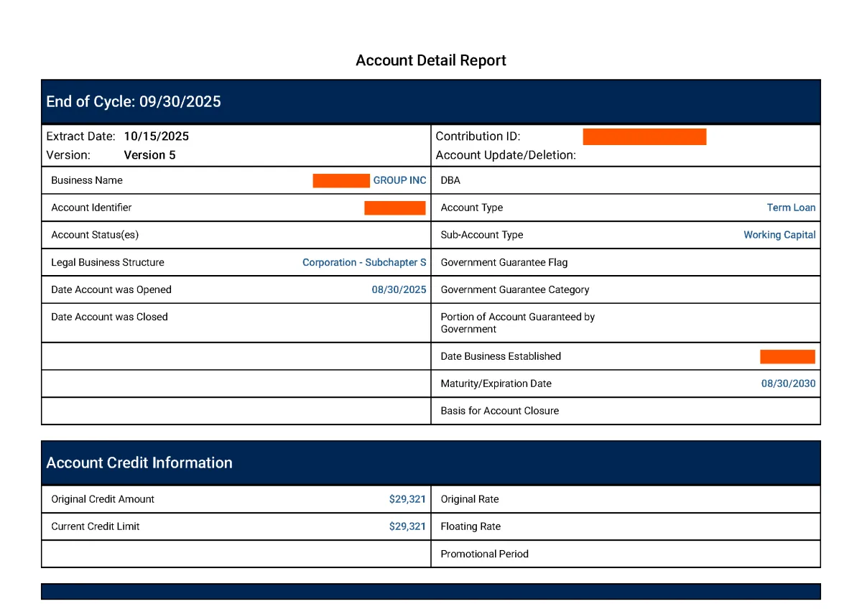This screenshot has height=609, width=862.
Task: Click the GROUP INC business name
Action: [399, 180]
